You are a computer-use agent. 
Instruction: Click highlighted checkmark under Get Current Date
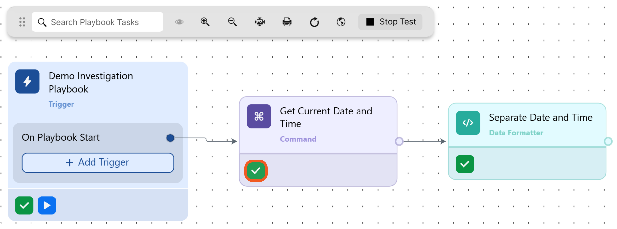[x=256, y=171]
